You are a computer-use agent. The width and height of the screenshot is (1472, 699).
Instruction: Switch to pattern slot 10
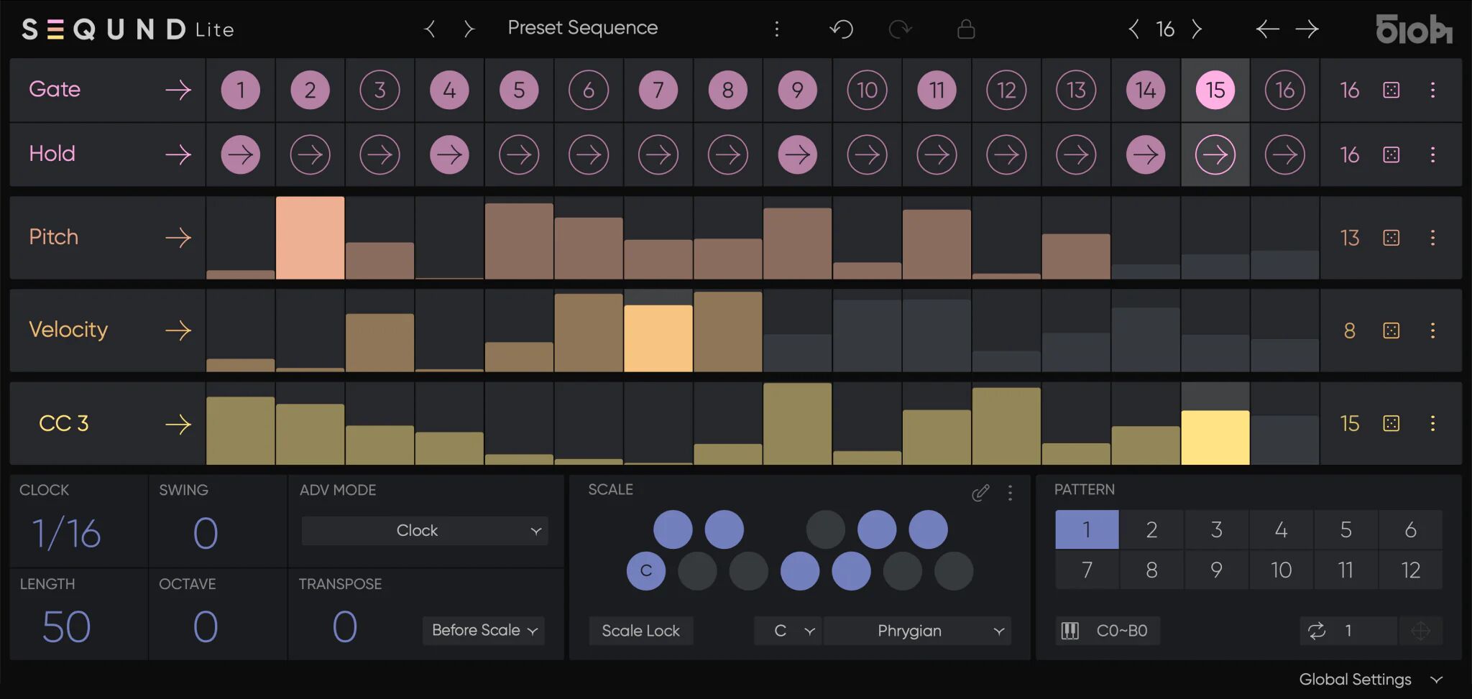pos(1281,570)
